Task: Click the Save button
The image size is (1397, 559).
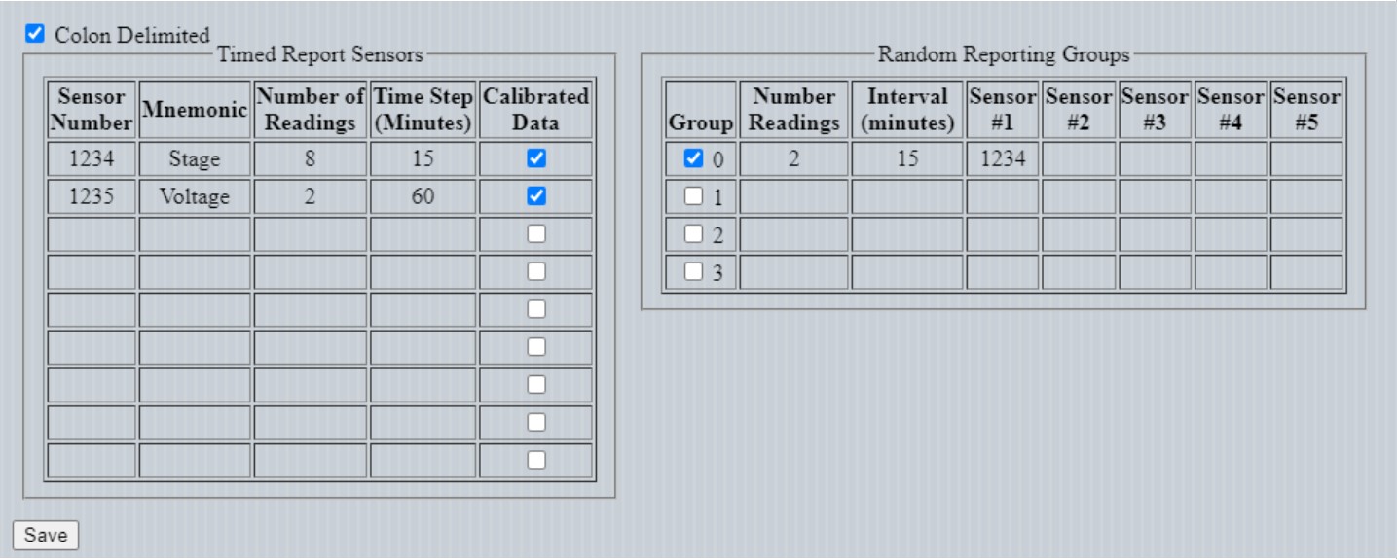Action: (45, 535)
